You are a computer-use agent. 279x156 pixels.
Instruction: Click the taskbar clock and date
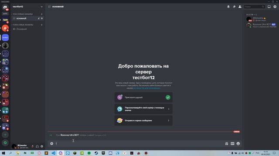pos(265,153)
